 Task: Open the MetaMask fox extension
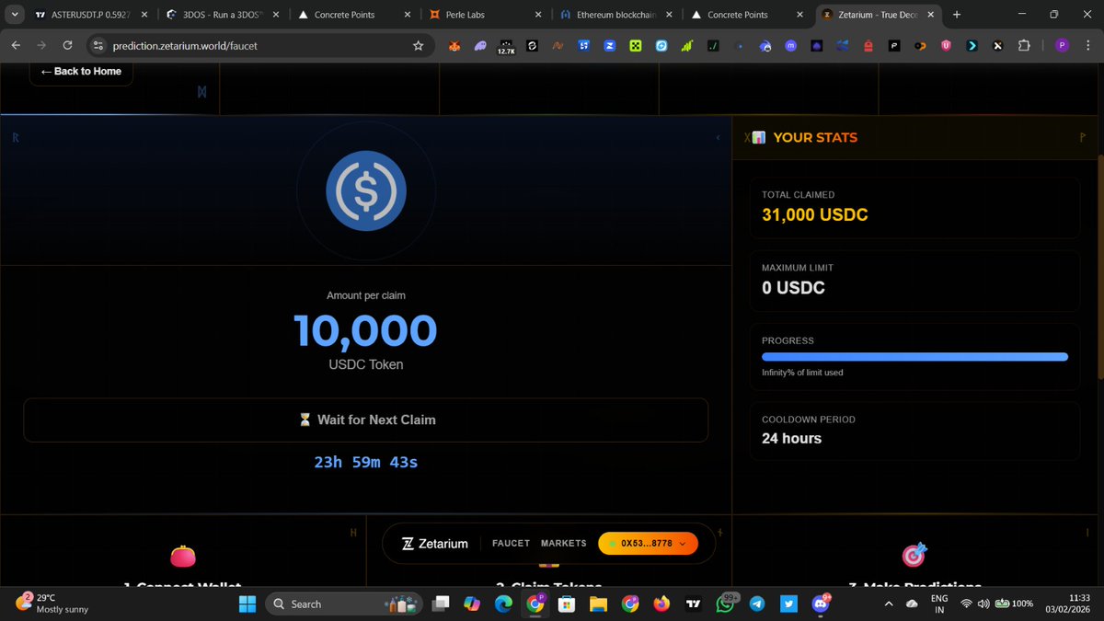tap(454, 46)
